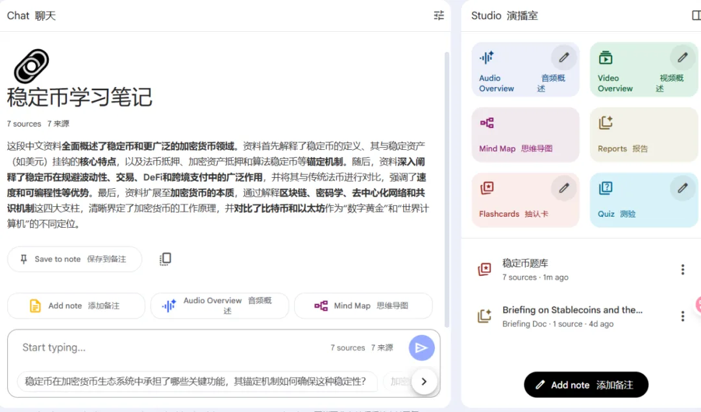Viewport: 701px width, 412px height.
Task: Click the 7 sources counter in chat input
Action: pos(362,348)
